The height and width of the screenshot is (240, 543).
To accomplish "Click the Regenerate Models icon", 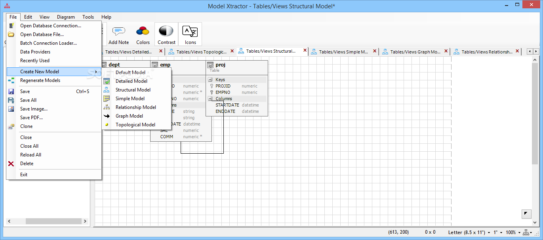I will tap(11, 80).
